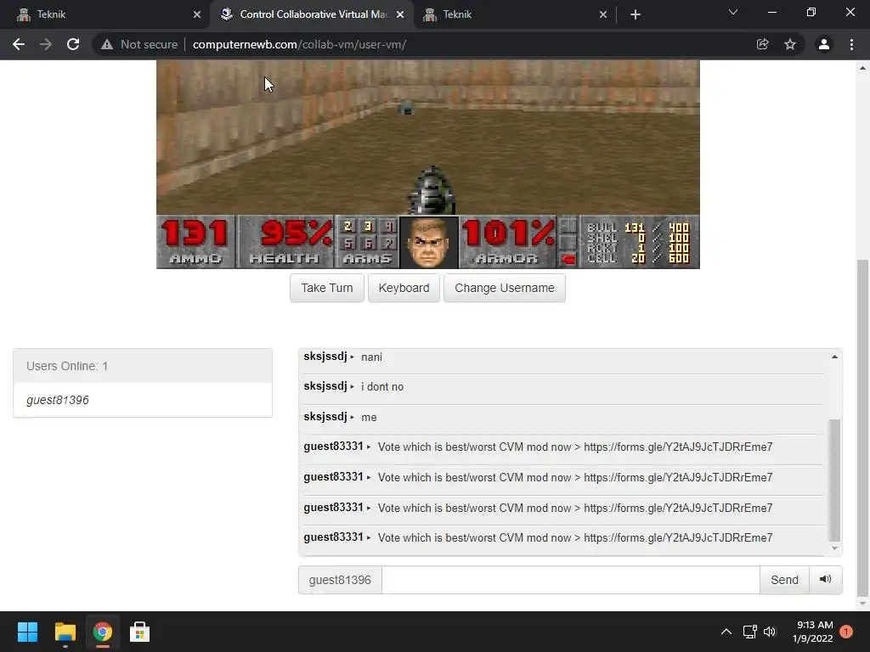
Task: Click the guest81396 username label by input
Action: point(340,580)
